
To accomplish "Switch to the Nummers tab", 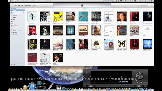I will click(x=79, y=9).
